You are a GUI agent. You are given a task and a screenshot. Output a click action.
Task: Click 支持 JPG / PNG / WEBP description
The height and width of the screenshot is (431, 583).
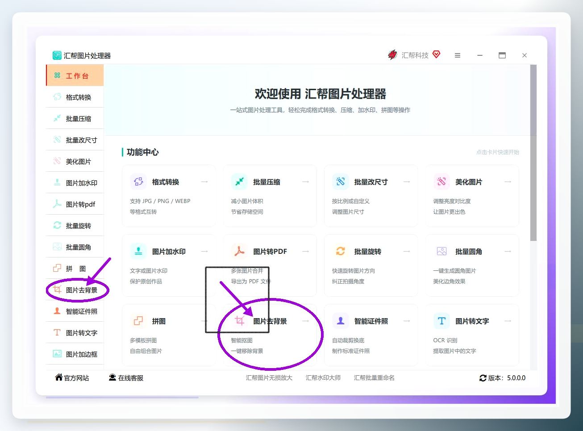coord(160,201)
